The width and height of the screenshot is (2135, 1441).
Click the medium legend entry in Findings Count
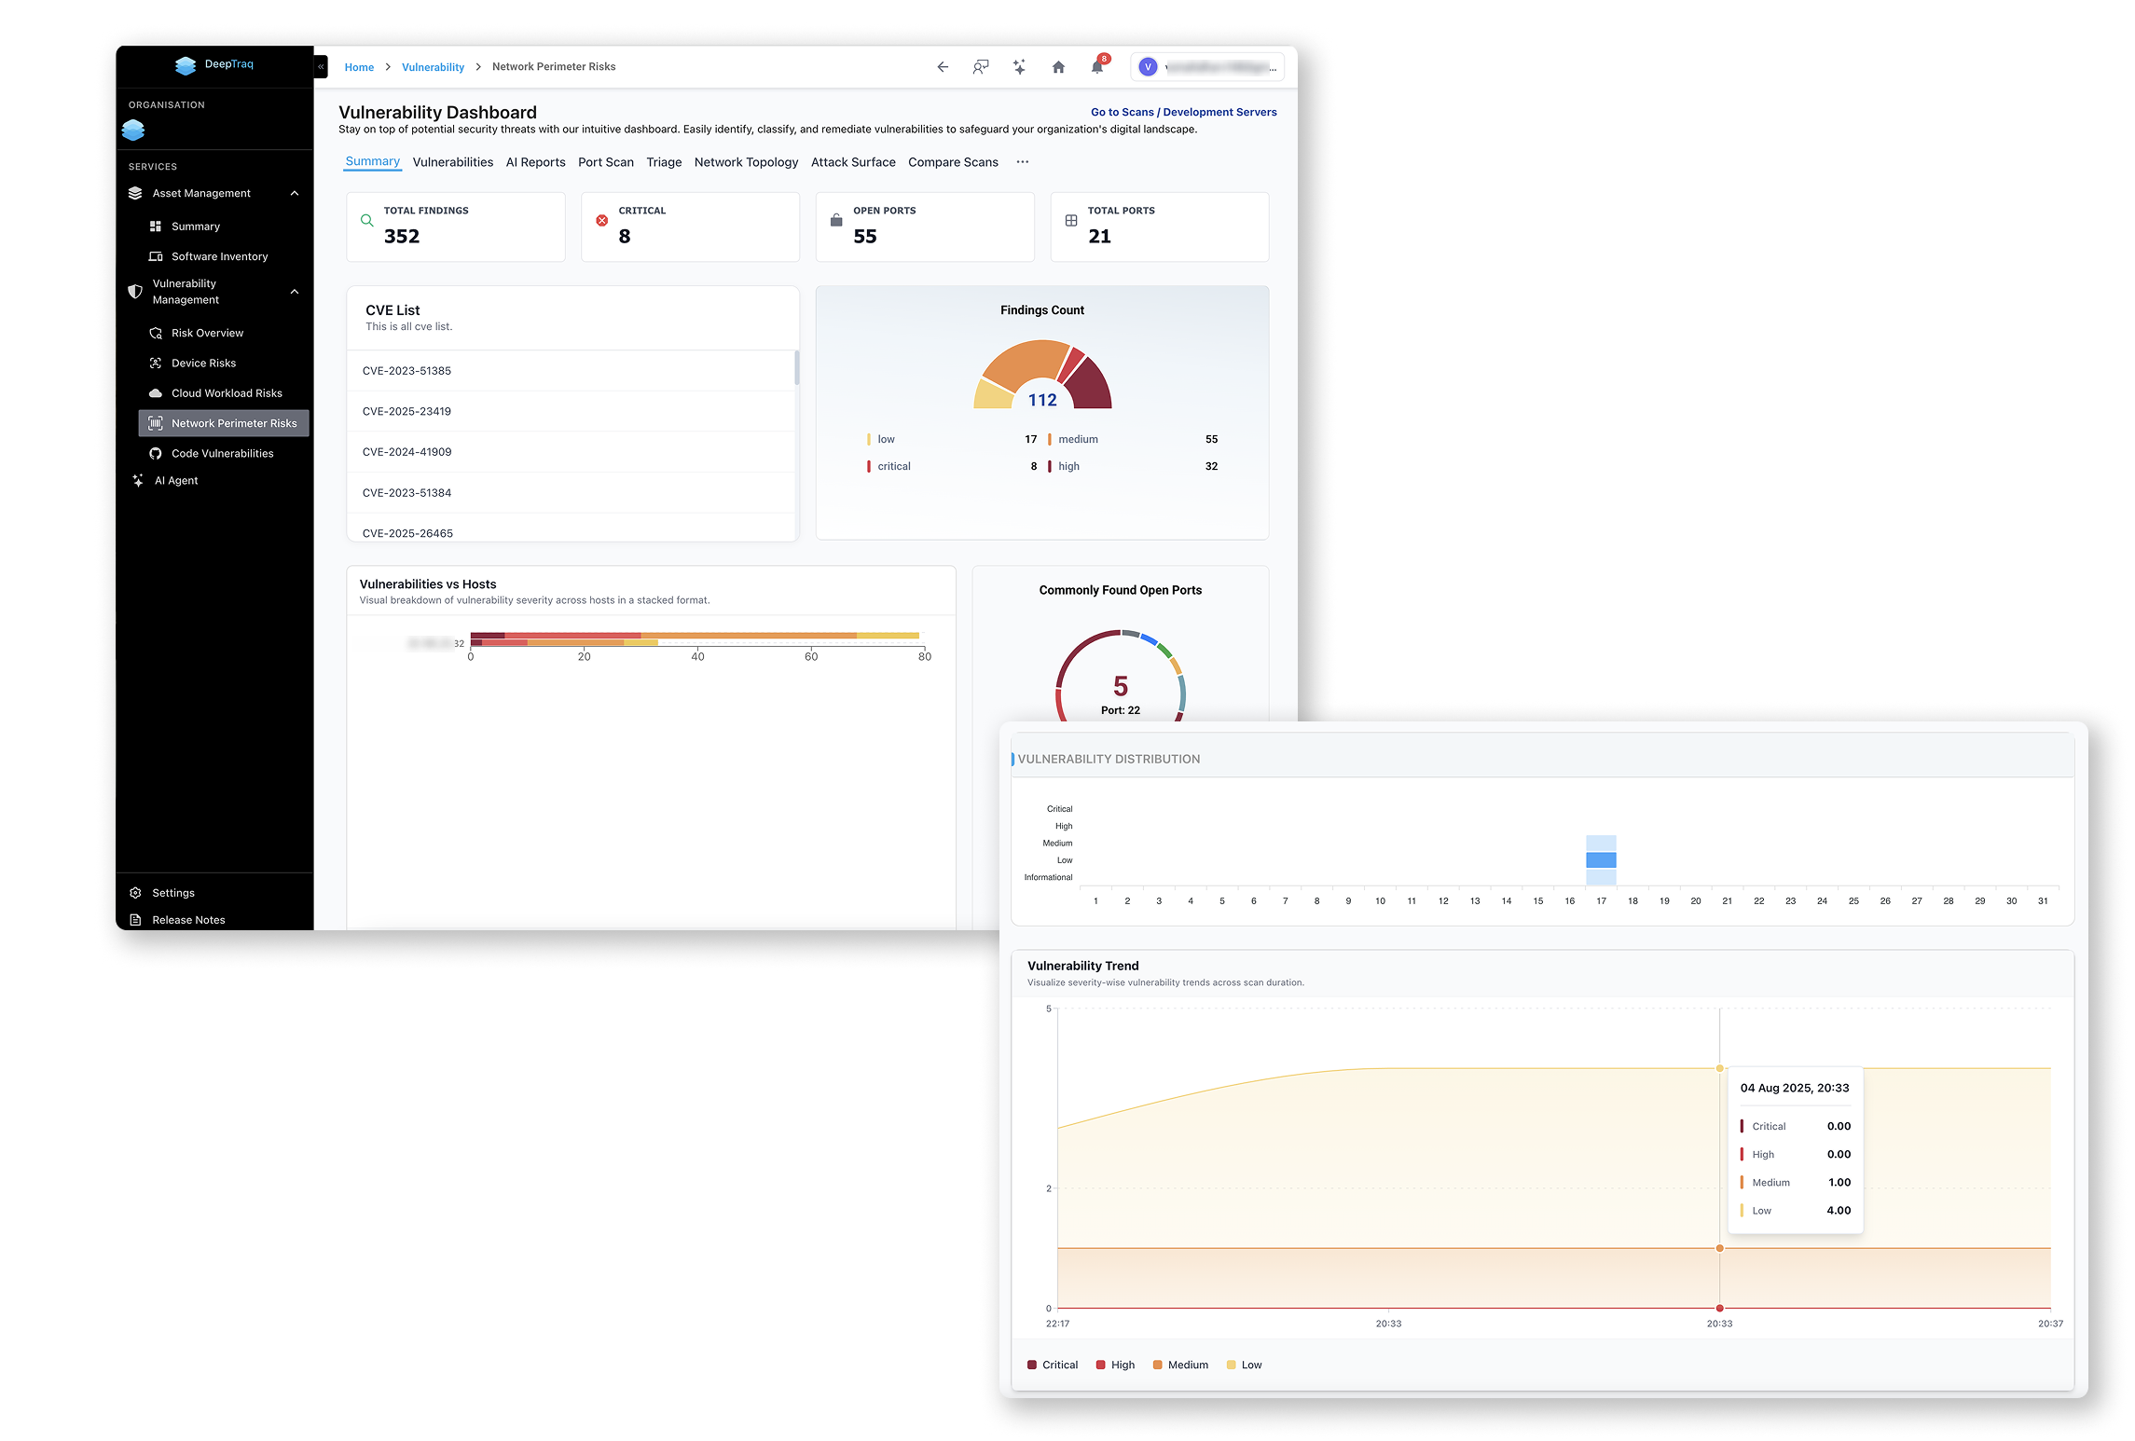coord(1132,439)
